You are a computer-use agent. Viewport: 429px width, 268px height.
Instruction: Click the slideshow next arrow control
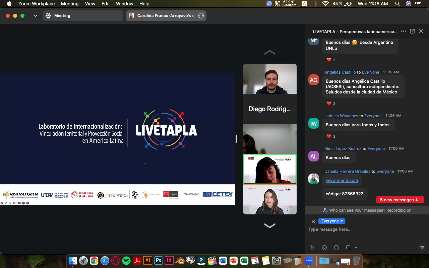pyautogui.click(x=28, y=203)
